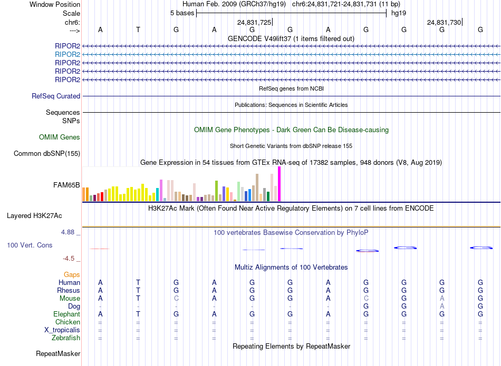Select the Dog species row label
The image size is (501, 366).
pyautogui.click(x=74, y=306)
